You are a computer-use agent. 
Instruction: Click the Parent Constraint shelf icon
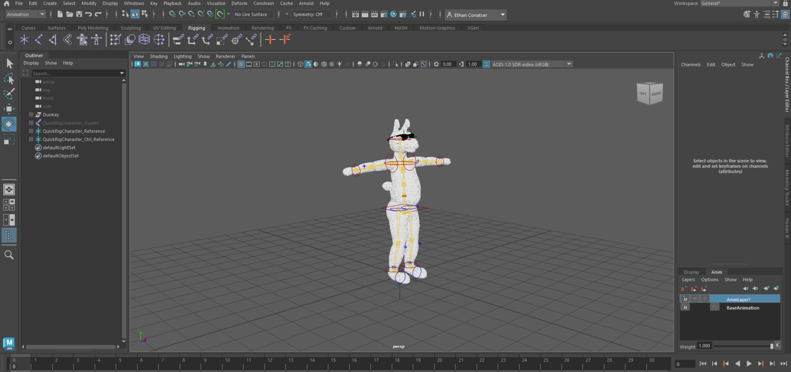coord(178,39)
